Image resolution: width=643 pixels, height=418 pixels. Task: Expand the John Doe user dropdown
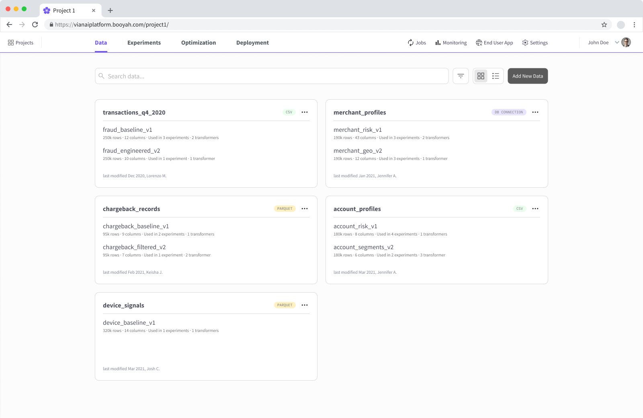pos(617,42)
